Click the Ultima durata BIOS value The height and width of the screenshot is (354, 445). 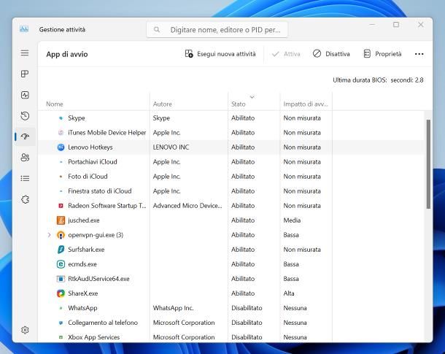pyautogui.click(x=406, y=80)
